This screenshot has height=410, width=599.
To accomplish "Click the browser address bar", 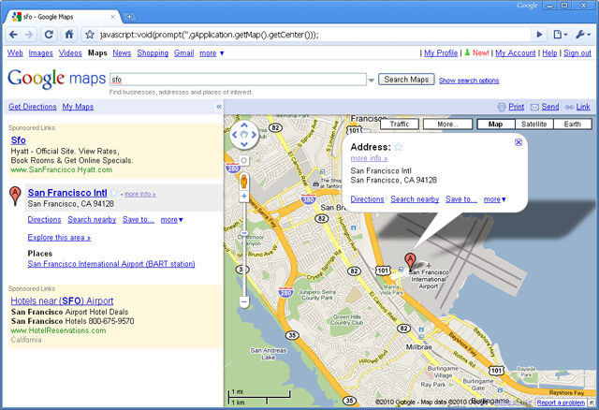I will (314, 35).
